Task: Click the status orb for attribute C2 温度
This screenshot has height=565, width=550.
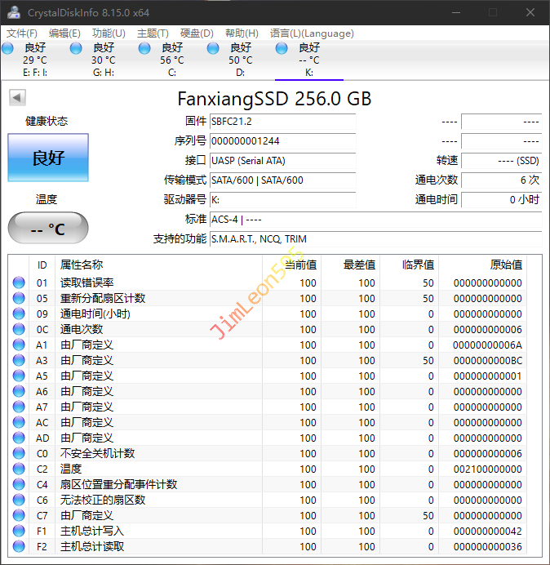Action: 19,469
